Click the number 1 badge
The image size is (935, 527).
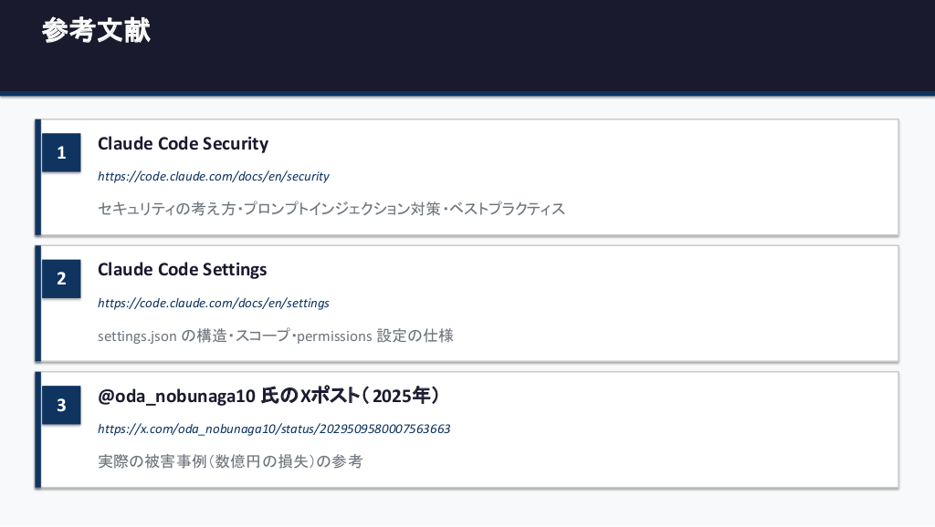click(61, 152)
